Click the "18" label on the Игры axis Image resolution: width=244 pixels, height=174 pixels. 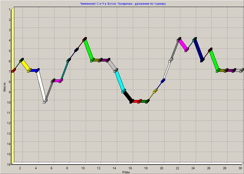146,168
